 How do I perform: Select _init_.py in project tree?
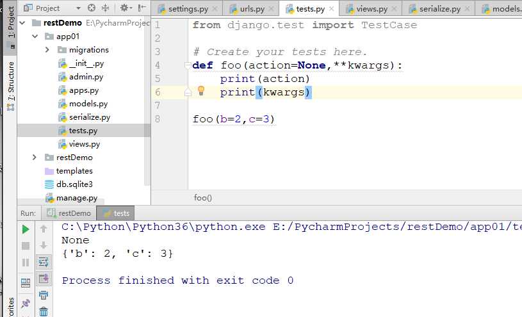pyautogui.click(x=81, y=63)
